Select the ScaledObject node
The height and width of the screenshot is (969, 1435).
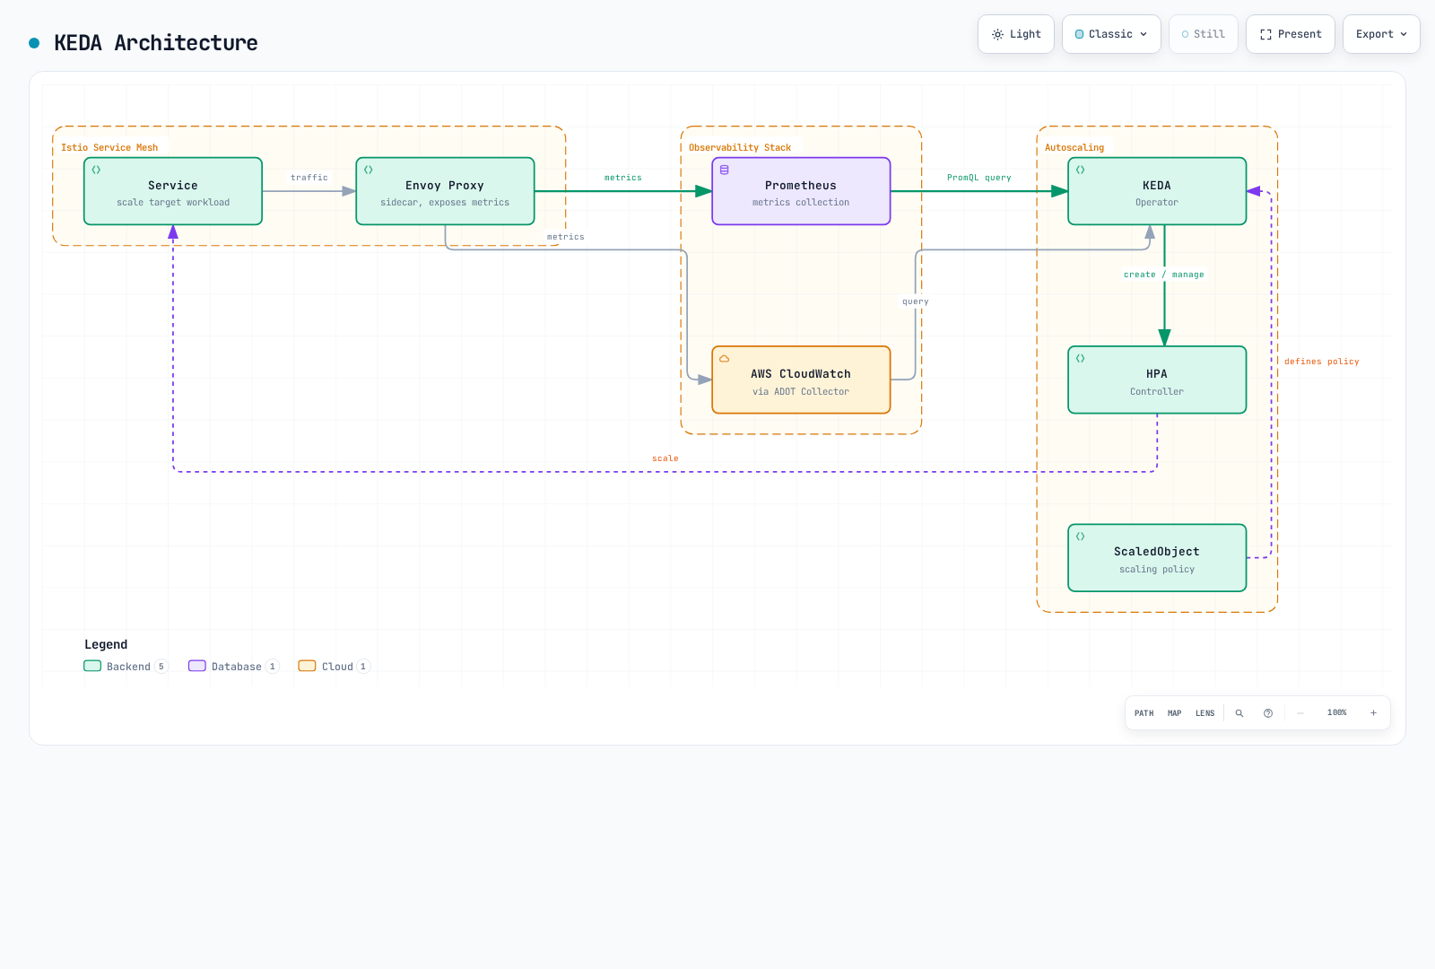[x=1157, y=558]
